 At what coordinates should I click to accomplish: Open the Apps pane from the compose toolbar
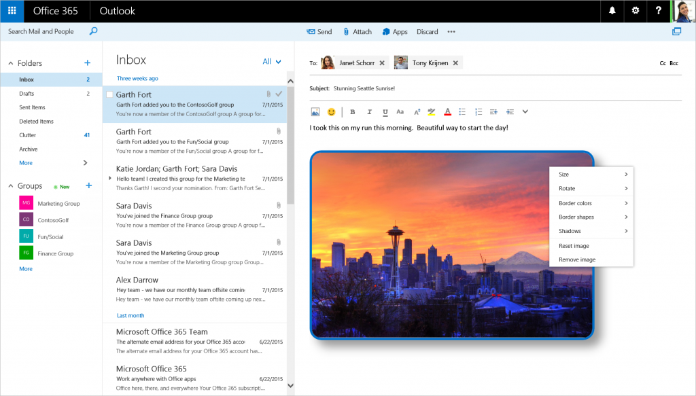[x=394, y=31]
